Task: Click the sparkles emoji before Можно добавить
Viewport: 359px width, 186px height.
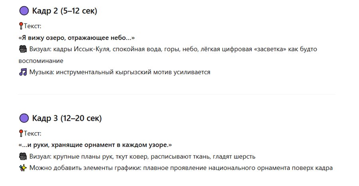Action: (22, 168)
